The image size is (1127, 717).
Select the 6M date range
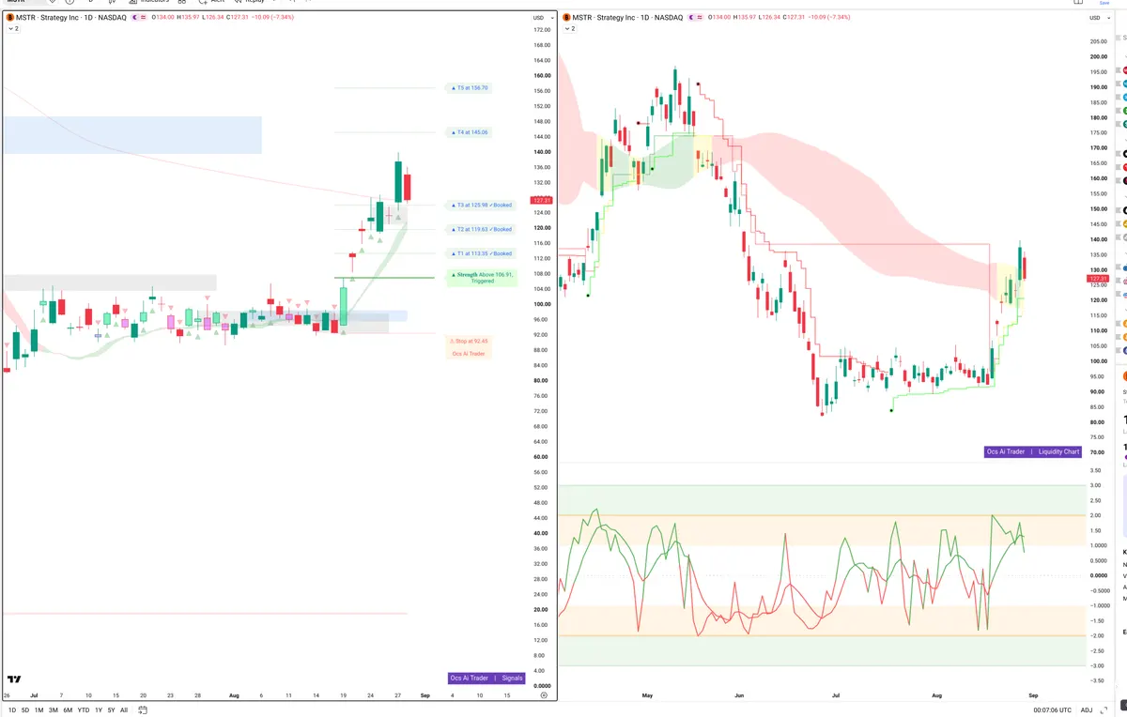tap(68, 710)
